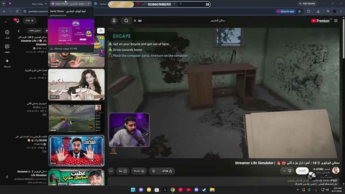The height and width of the screenshot is (194, 345).
Task: Open YouTube notifications bell with 9+ badge
Action: (x=17, y=20)
